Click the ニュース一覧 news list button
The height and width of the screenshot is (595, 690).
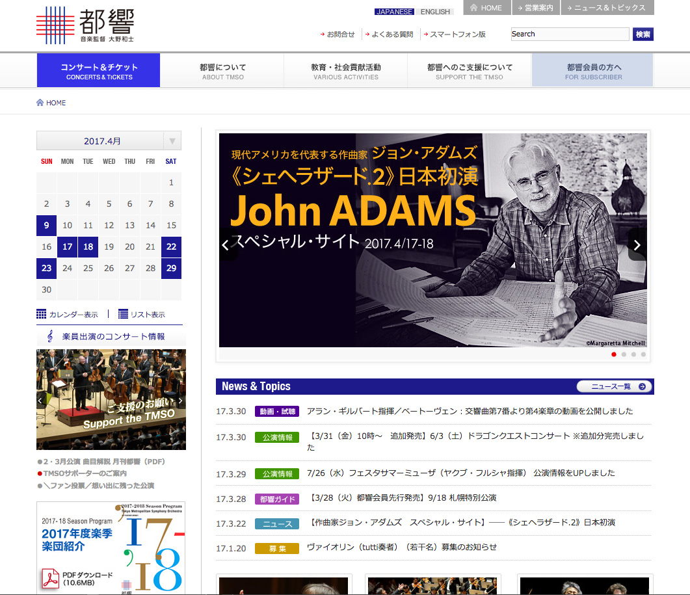point(613,386)
